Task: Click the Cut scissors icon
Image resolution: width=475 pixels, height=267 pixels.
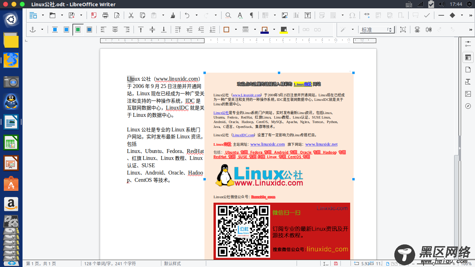Action: [x=131, y=15]
